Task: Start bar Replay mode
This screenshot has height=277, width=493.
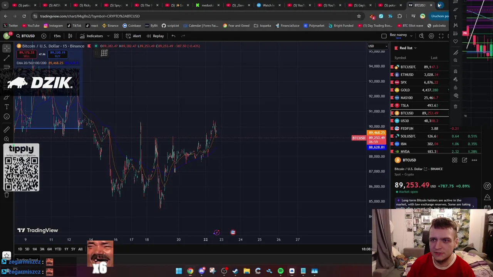Action: pyautogui.click(x=155, y=36)
